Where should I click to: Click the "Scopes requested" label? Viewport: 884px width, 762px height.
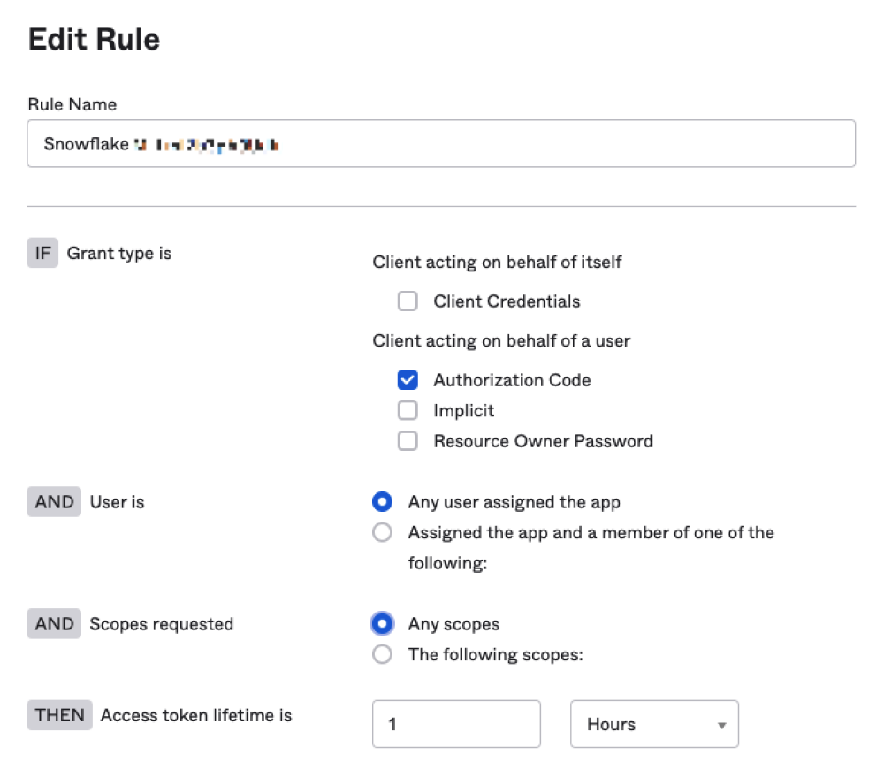click(162, 623)
